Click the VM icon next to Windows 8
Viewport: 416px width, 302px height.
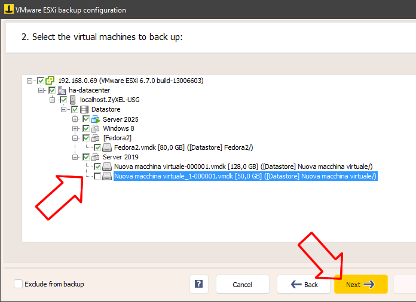pyautogui.click(x=95, y=129)
